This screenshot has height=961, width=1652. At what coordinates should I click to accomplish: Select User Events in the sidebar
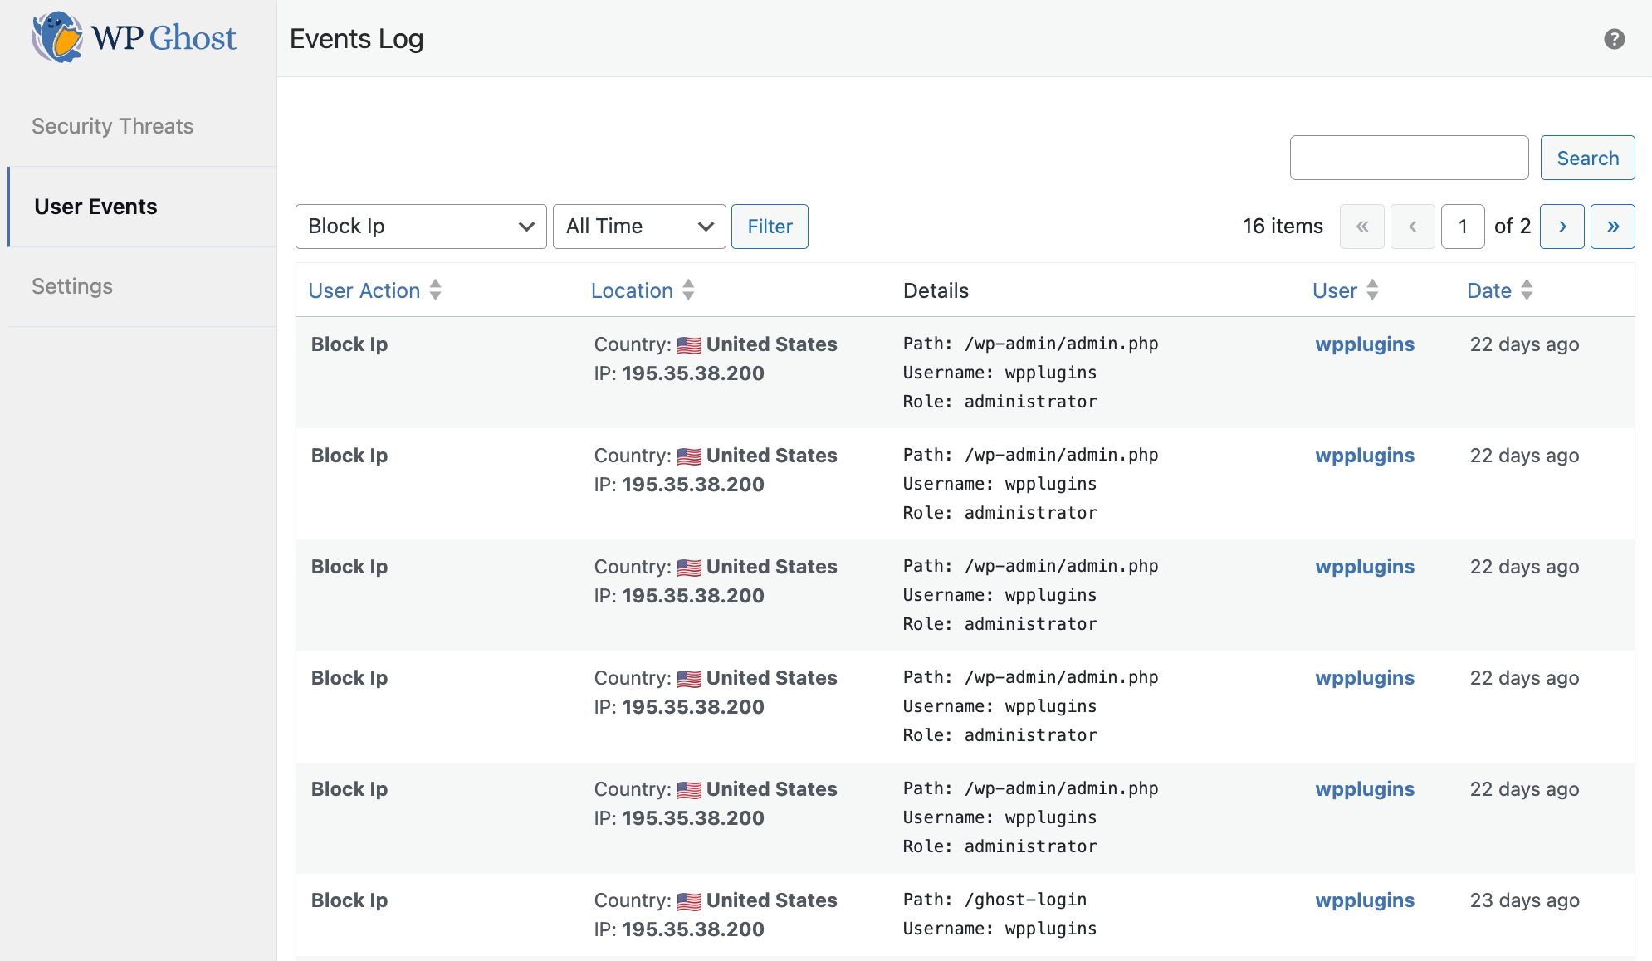[95, 207]
